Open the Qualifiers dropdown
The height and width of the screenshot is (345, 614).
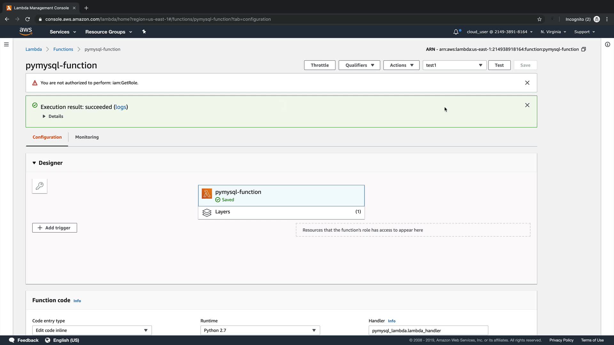(359, 65)
